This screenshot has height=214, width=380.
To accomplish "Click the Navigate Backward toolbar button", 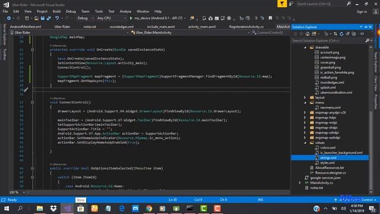I will click(9, 18).
